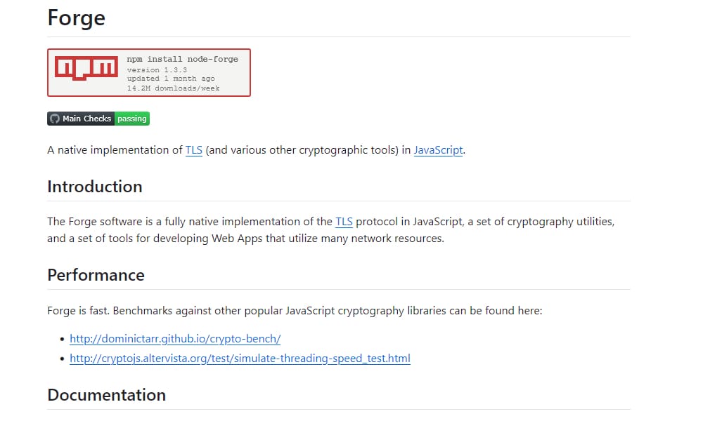This screenshot has height=421, width=703.
Task: Click the "A native implementation of" tagline text
Action: [115, 149]
